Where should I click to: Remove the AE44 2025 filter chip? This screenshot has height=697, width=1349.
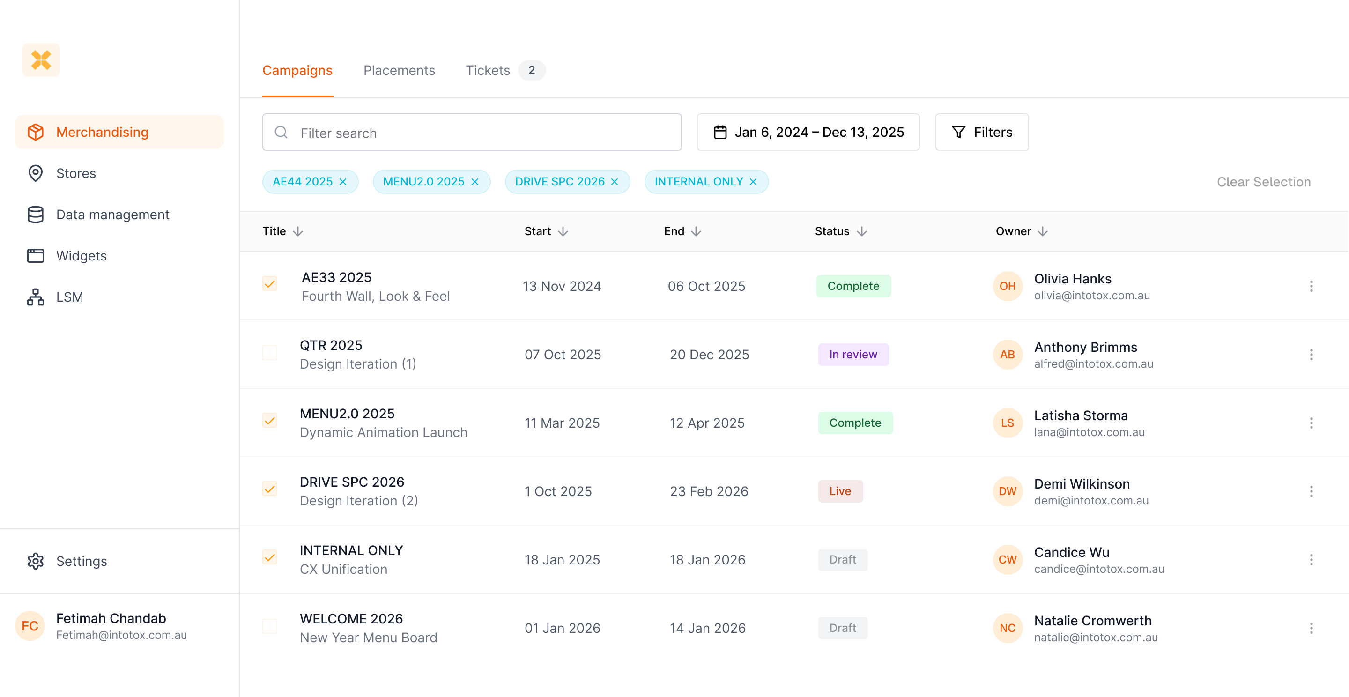click(343, 182)
